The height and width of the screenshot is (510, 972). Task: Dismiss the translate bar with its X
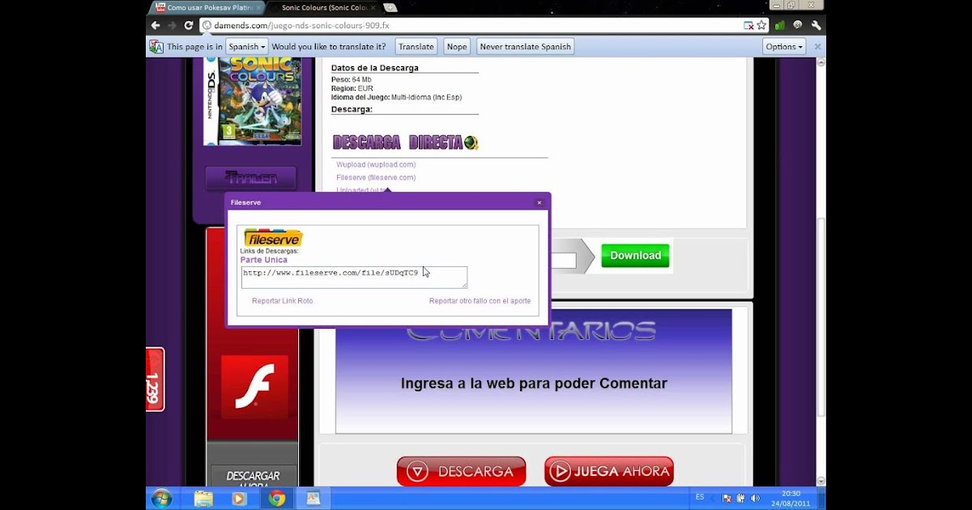pyautogui.click(x=817, y=47)
